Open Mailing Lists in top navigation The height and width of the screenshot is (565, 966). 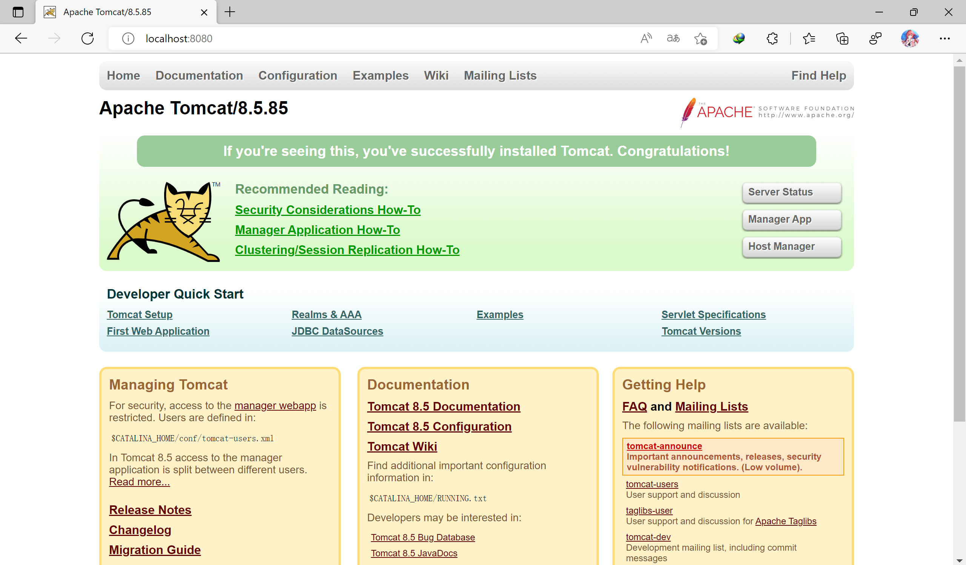pyautogui.click(x=500, y=75)
